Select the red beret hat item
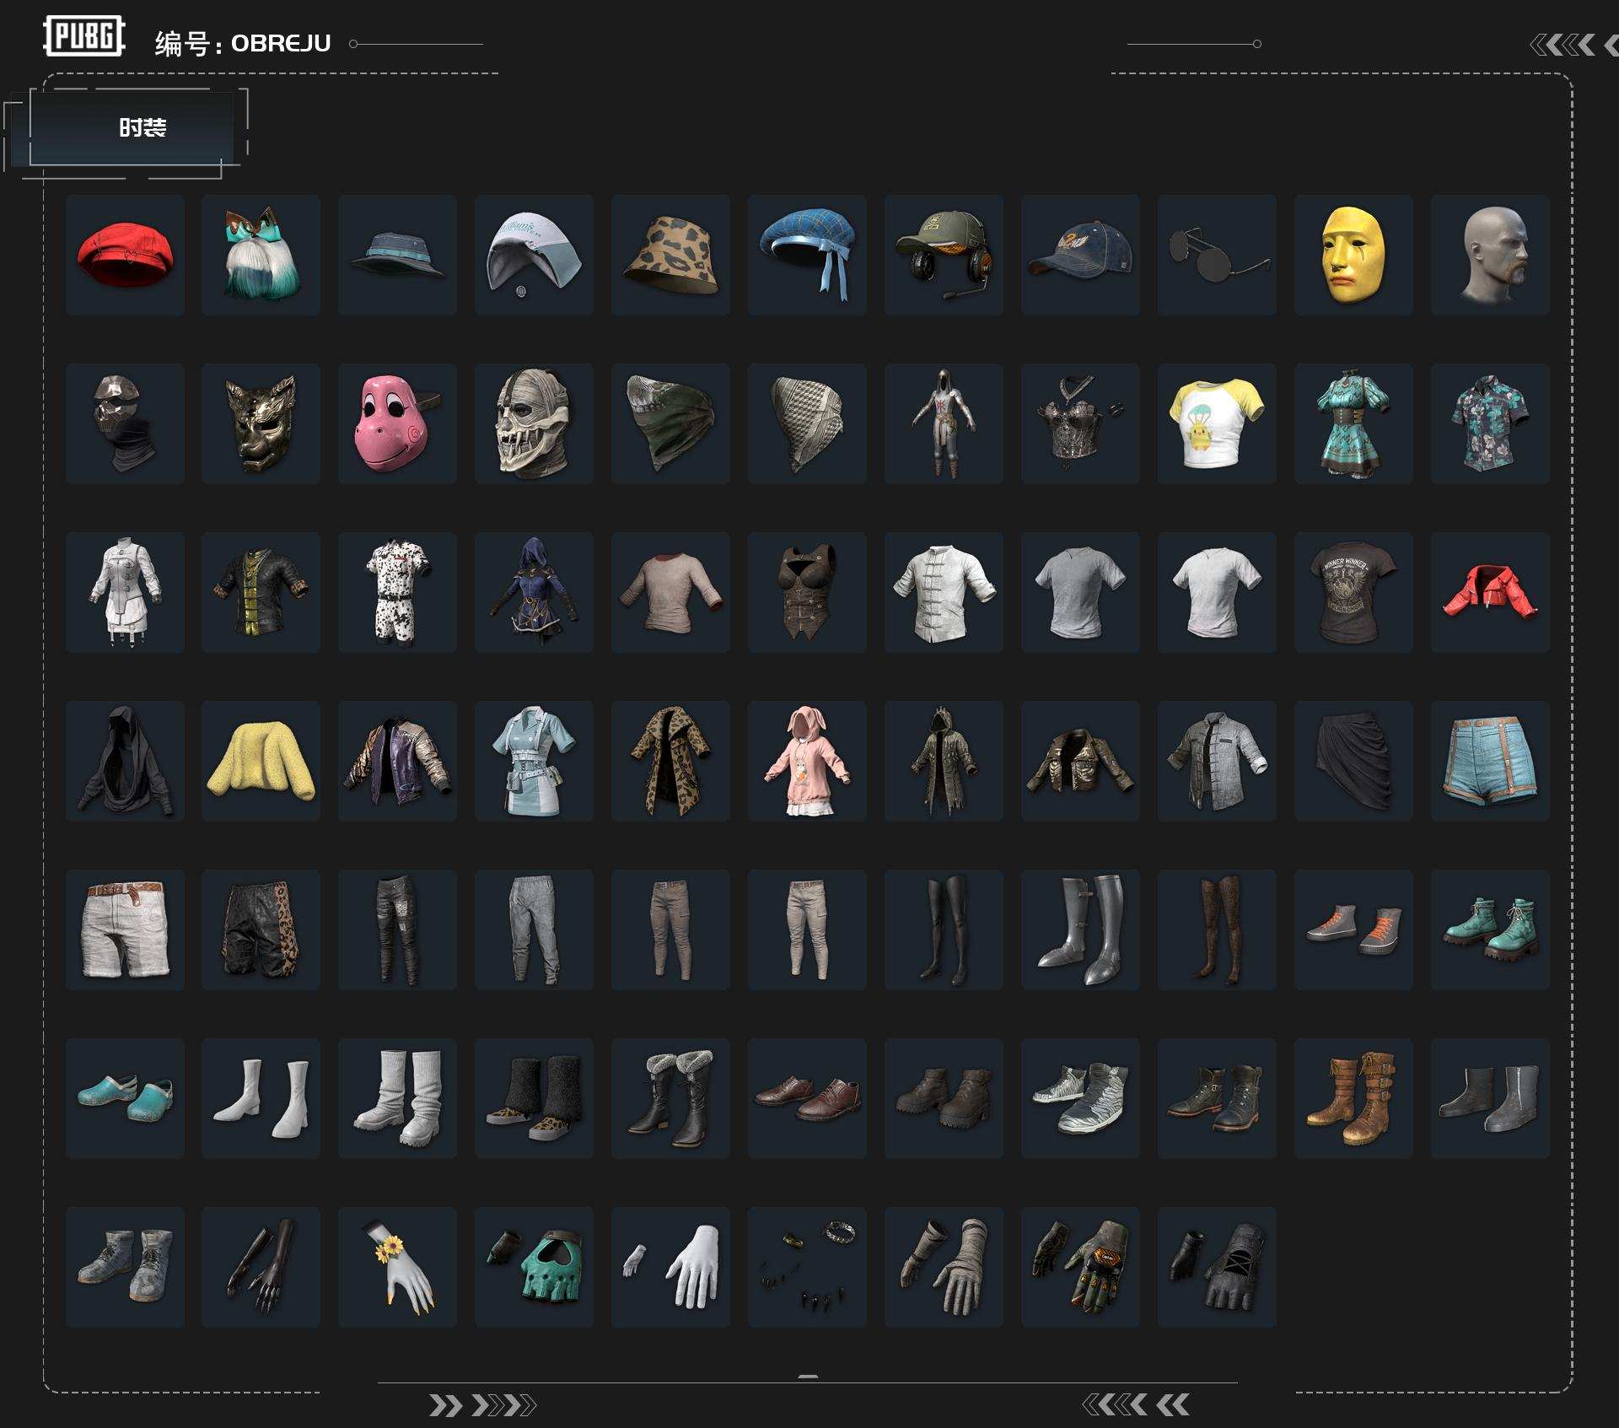The image size is (1619, 1428). 125,255
